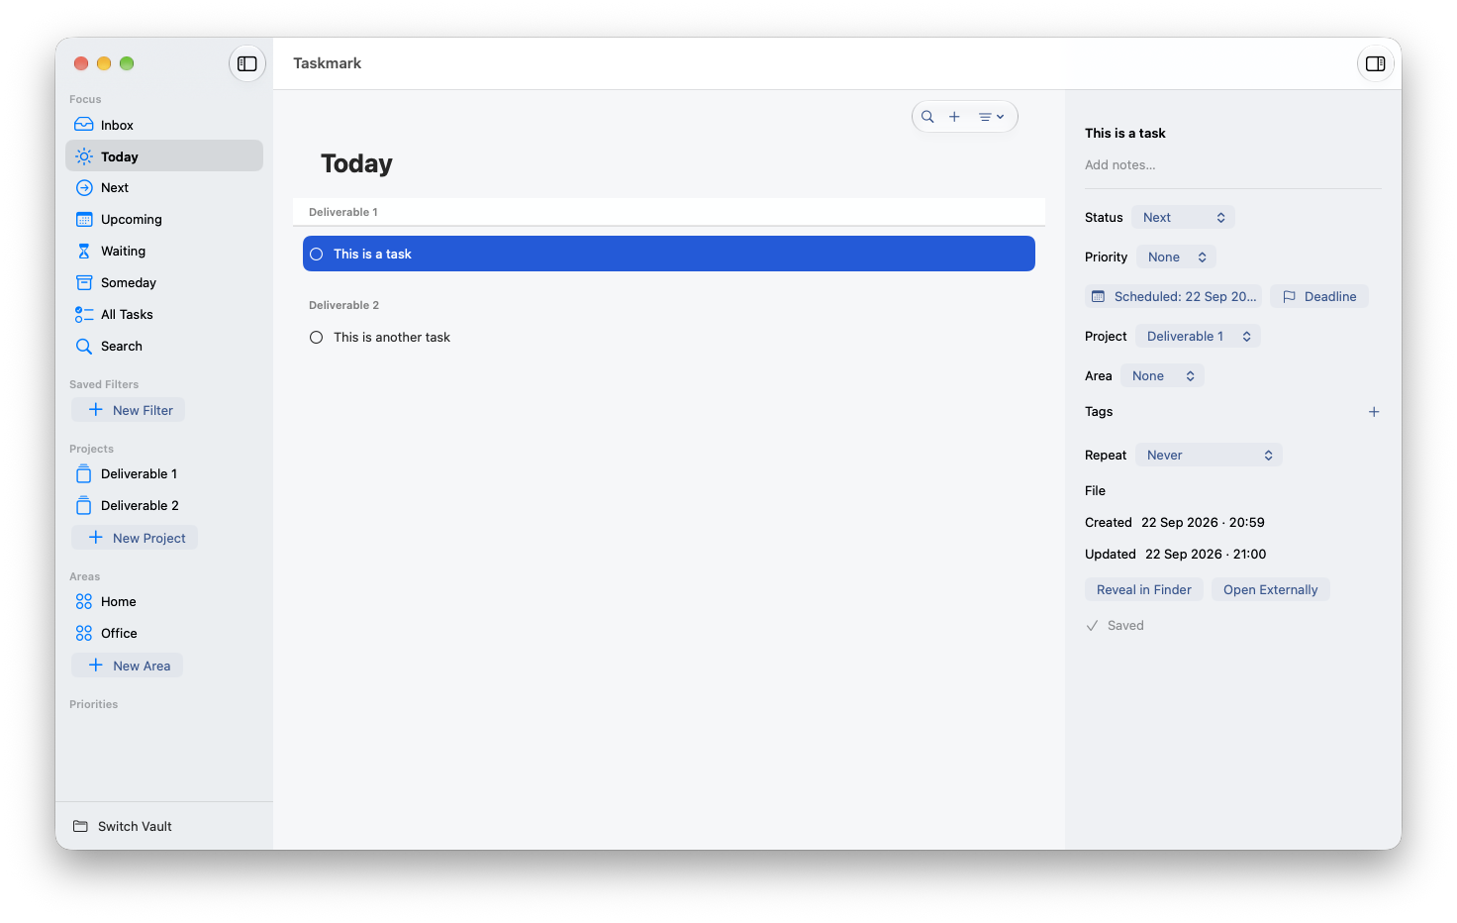Click Switch Vault
The width and height of the screenshot is (1457, 923).
[123, 826]
